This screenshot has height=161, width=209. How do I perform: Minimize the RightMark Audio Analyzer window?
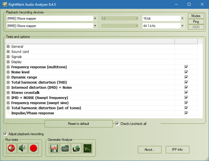(176, 4)
